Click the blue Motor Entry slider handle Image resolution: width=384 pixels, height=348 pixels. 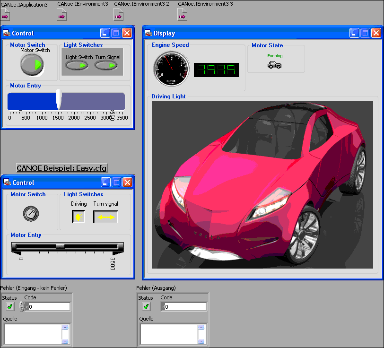[59, 100]
